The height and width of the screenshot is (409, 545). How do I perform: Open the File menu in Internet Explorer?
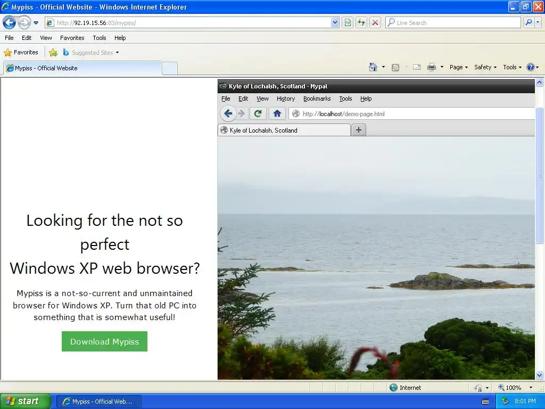point(10,38)
